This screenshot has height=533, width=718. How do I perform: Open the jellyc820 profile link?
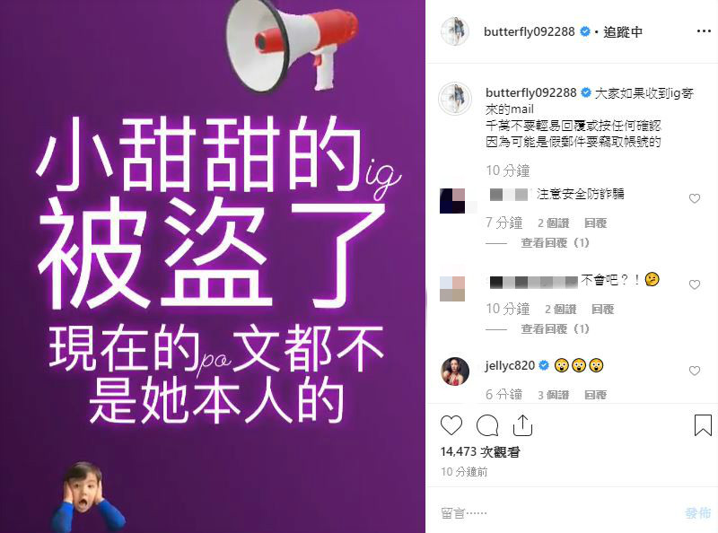(510, 365)
